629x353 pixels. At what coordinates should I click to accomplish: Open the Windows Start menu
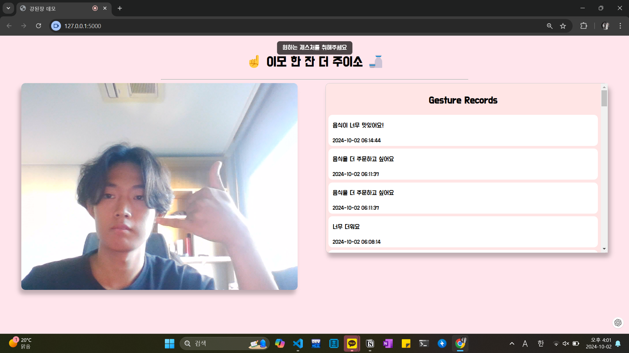pyautogui.click(x=169, y=344)
